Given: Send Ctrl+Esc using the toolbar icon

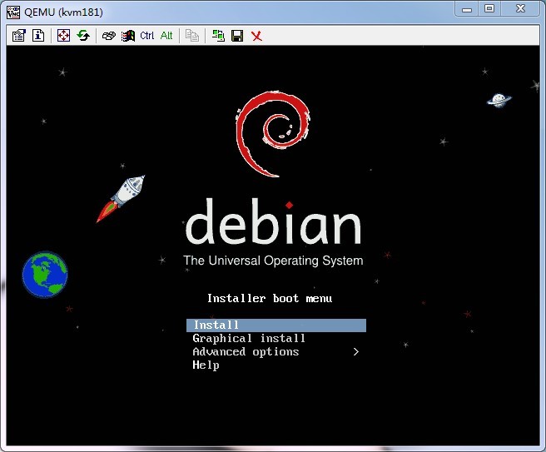Looking at the screenshot, I should (x=127, y=35).
